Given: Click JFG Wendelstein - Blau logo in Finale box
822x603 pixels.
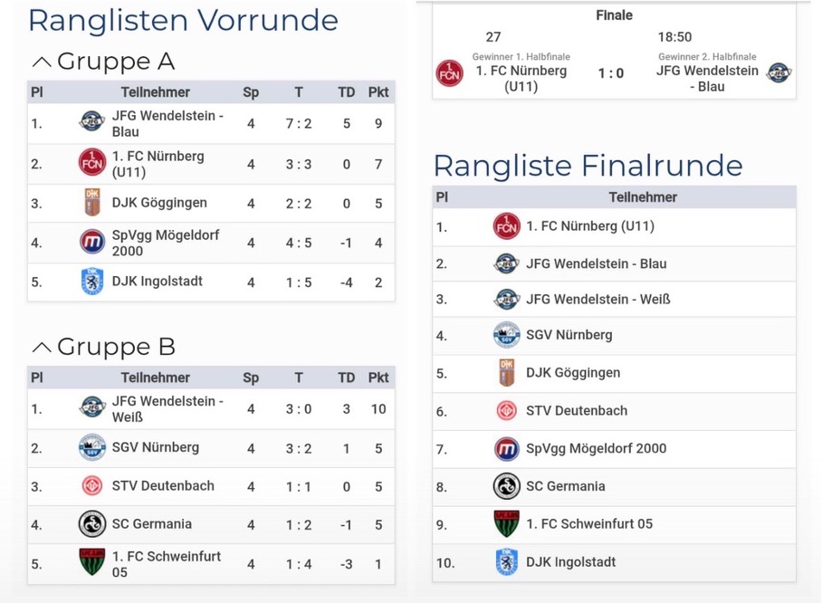Looking at the screenshot, I should (x=778, y=73).
